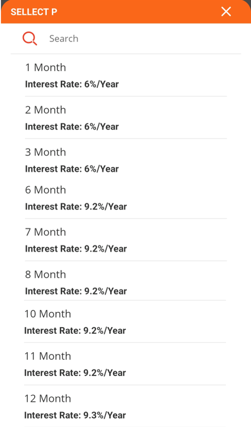Image resolution: width=251 pixels, height=427 pixels.
Task: Select the 10 Month term
Action: (x=125, y=322)
